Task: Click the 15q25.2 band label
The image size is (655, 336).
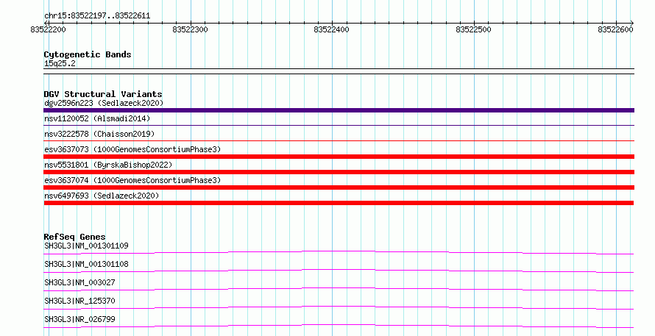Action: (60, 63)
